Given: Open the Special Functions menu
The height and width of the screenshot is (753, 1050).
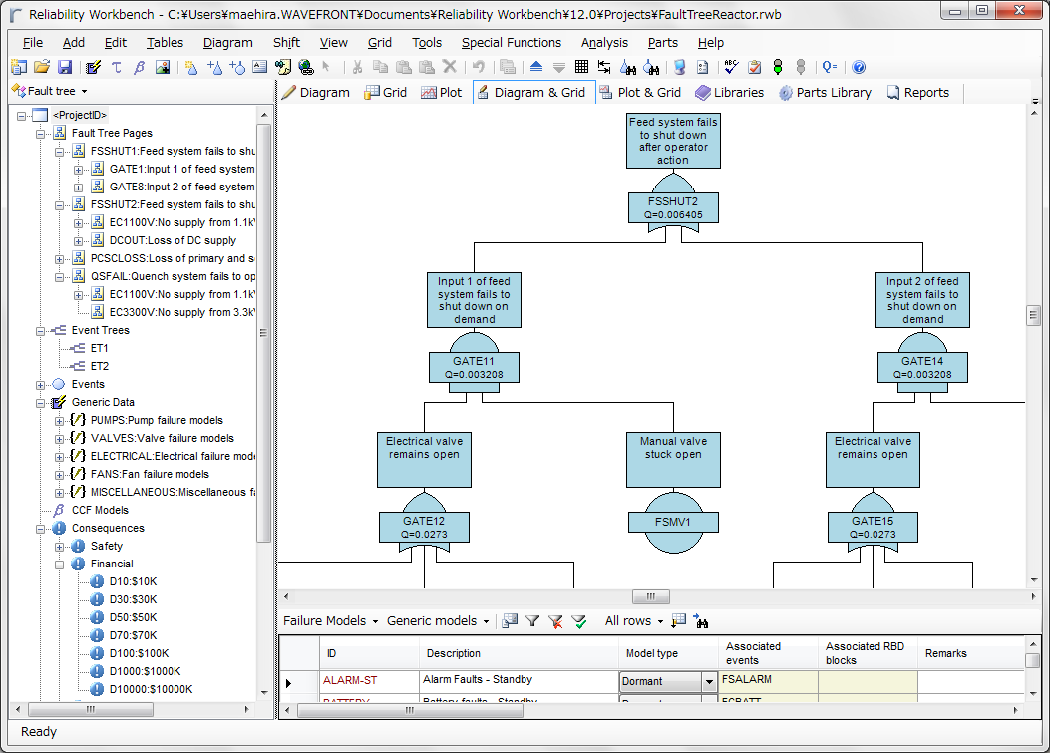Looking at the screenshot, I should [511, 42].
